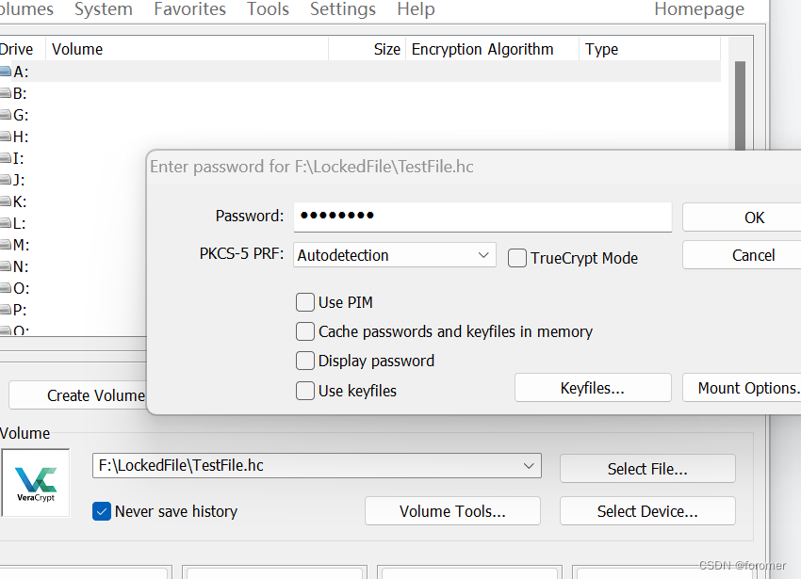Select drive J: in drive list
801x579 pixels.
tap(19, 180)
